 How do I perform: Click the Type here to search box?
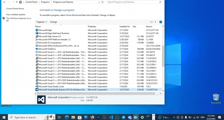(x=32, y=117)
